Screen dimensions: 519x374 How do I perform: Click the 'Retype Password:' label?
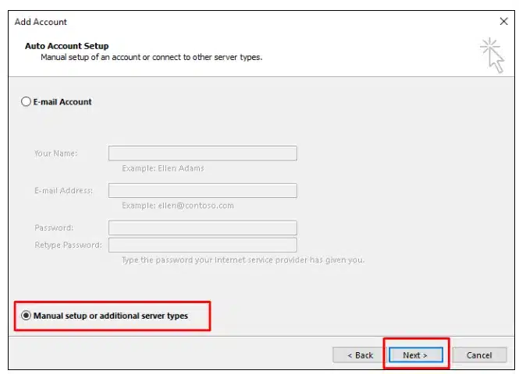tap(68, 245)
